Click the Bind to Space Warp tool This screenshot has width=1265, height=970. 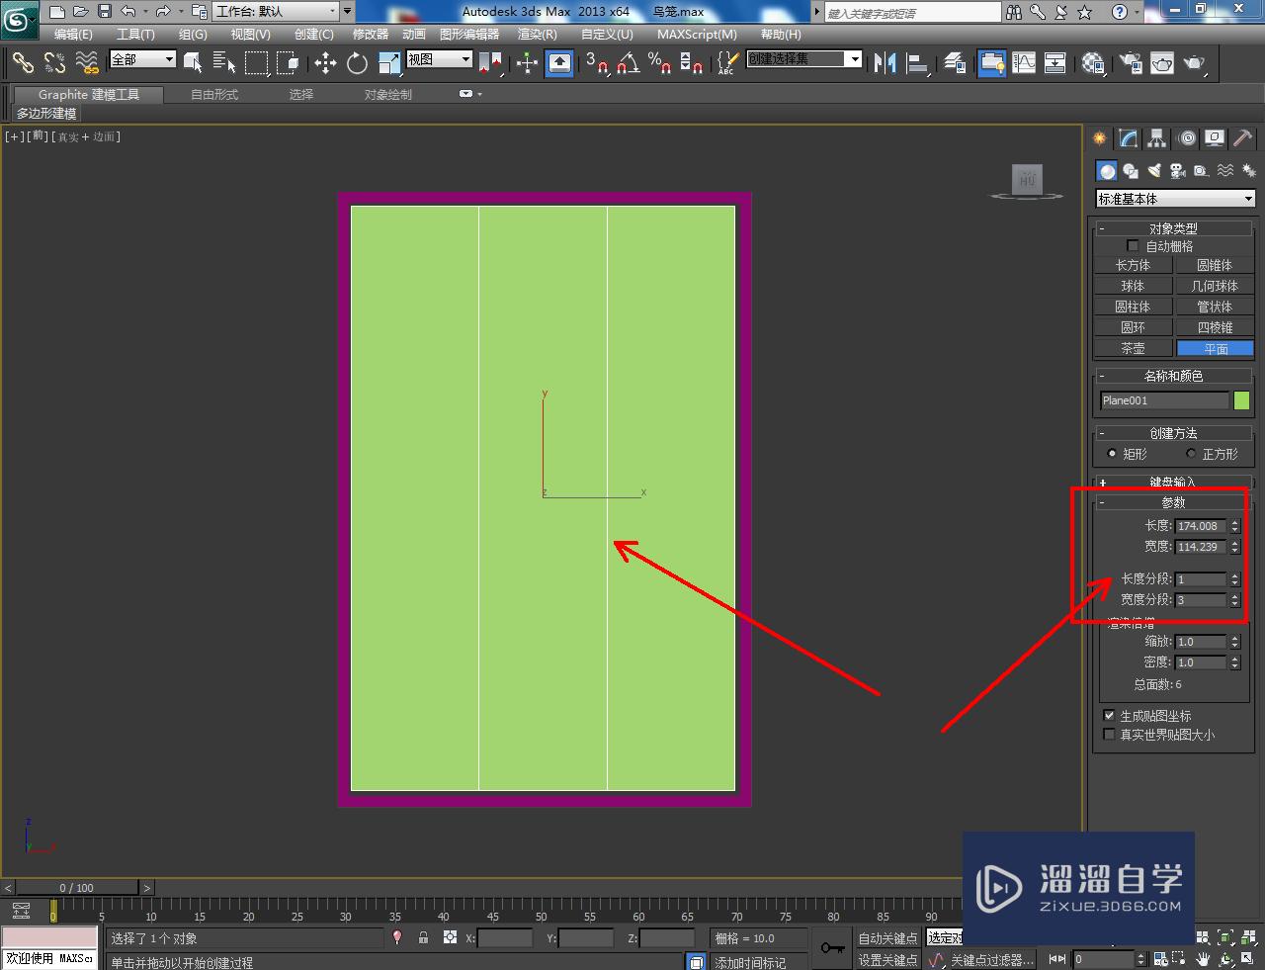(87, 63)
